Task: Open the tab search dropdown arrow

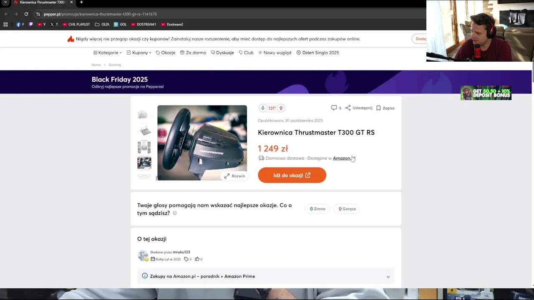Action: (5, 2)
